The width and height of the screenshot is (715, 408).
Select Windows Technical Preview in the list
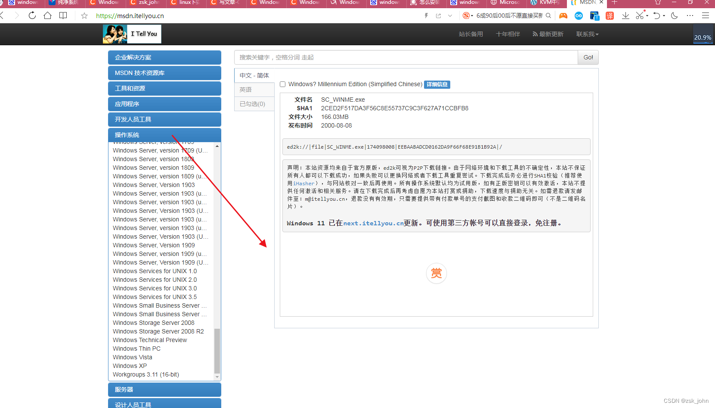[150, 340]
